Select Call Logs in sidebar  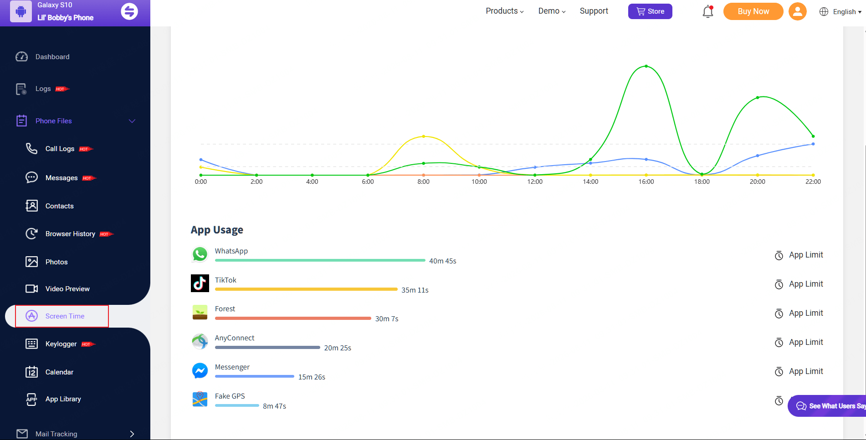pos(60,149)
